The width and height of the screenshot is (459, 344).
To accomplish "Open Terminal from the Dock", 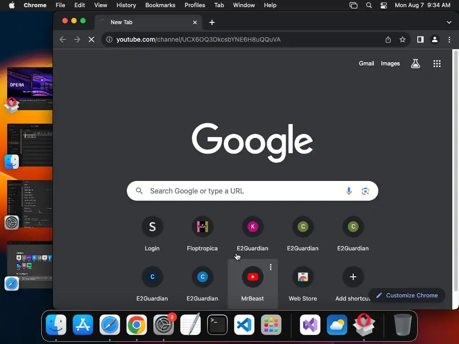I will click(x=217, y=325).
